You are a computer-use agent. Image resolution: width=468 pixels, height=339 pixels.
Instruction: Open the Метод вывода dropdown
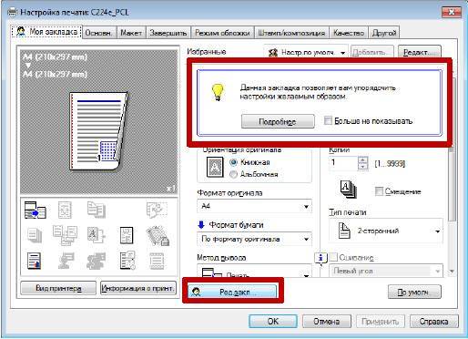tap(254, 271)
